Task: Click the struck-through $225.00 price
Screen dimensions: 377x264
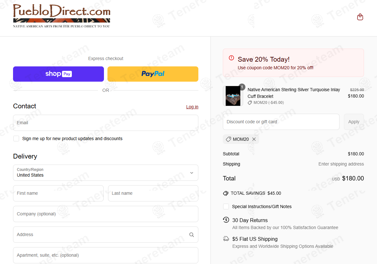Action: [357, 90]
